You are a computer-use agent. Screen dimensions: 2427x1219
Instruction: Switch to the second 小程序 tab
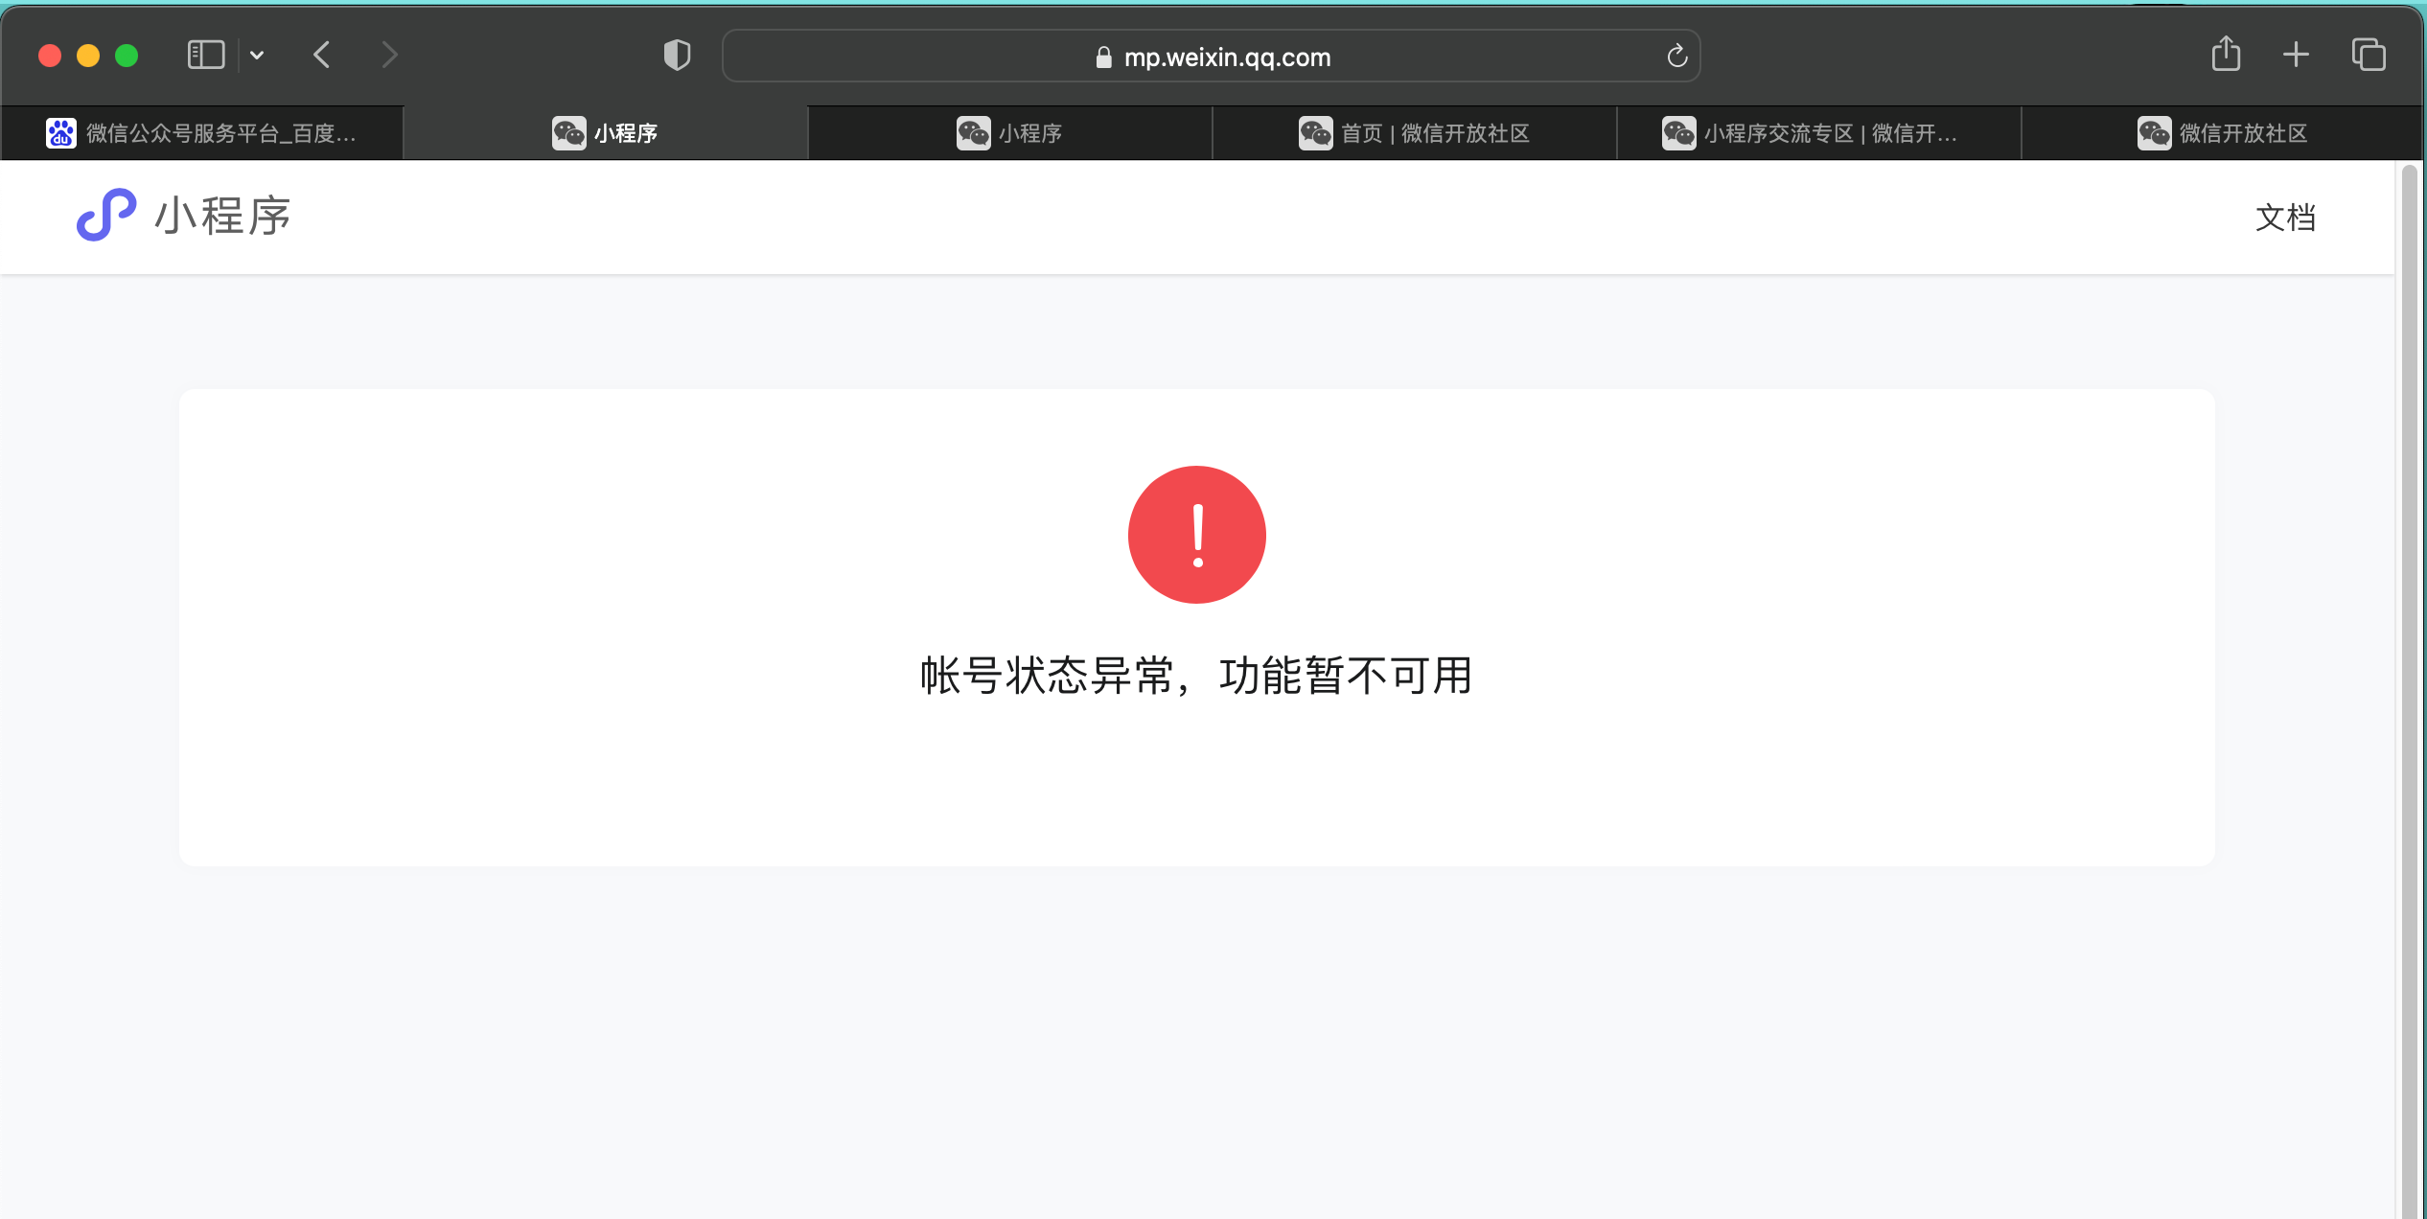click(x=1010, y=133)
